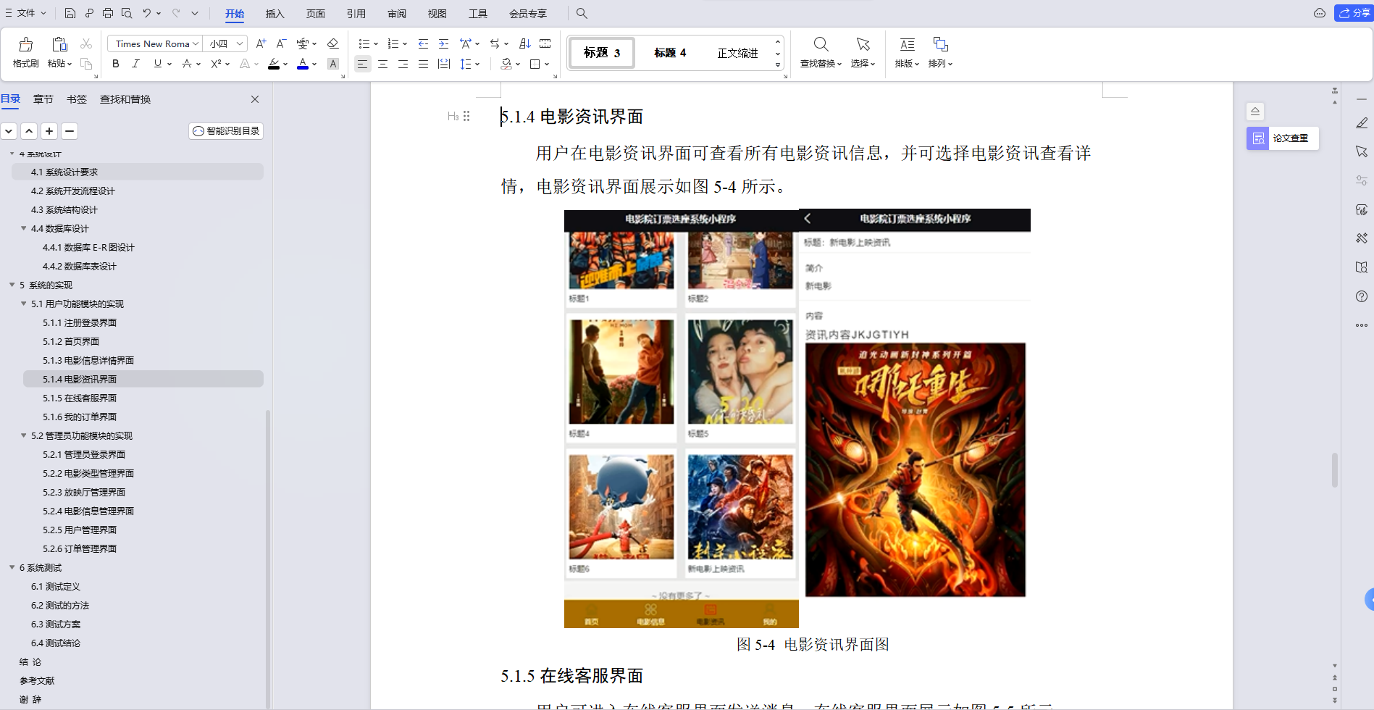Toggle Underline formatting
Screen dimensions: 1374x710
(157, 64)
